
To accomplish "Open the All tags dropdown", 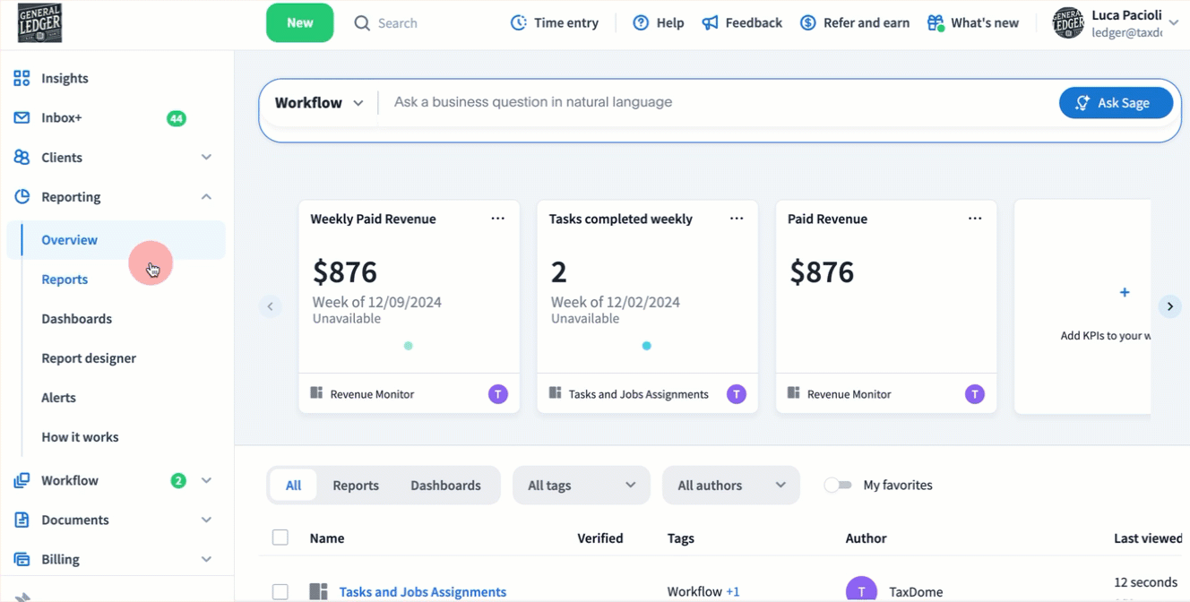I will [x=582, y=486].
